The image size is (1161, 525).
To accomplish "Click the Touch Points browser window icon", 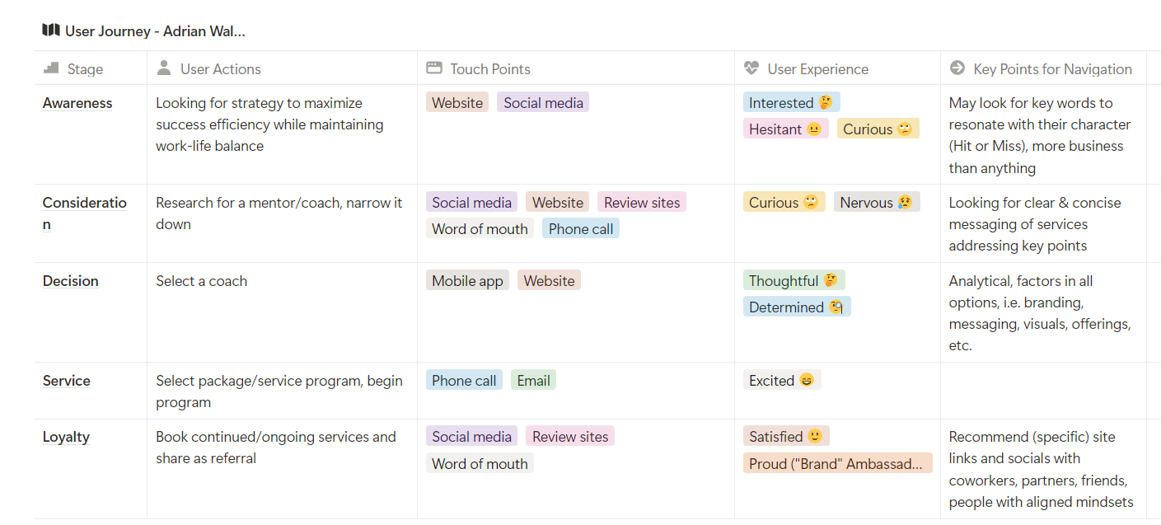I will pyautogui.click(x=434, y=68).
